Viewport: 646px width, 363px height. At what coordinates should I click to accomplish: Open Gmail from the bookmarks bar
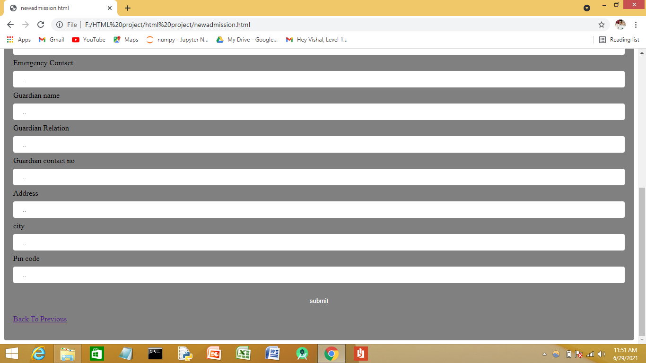coord(51,40)
